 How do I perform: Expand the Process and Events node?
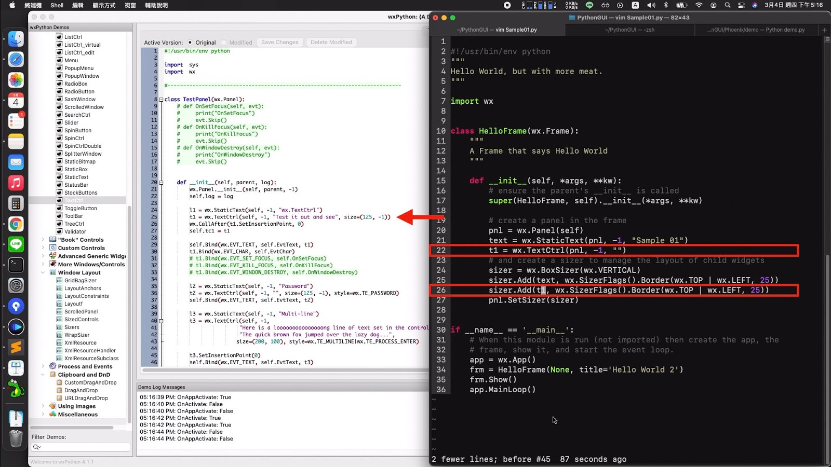[x=43, y=366]
